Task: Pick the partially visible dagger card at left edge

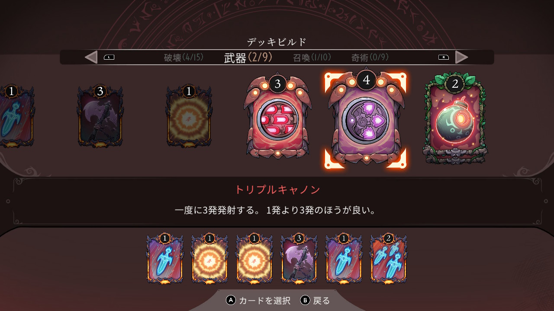Action: click(x=16, y=116)
